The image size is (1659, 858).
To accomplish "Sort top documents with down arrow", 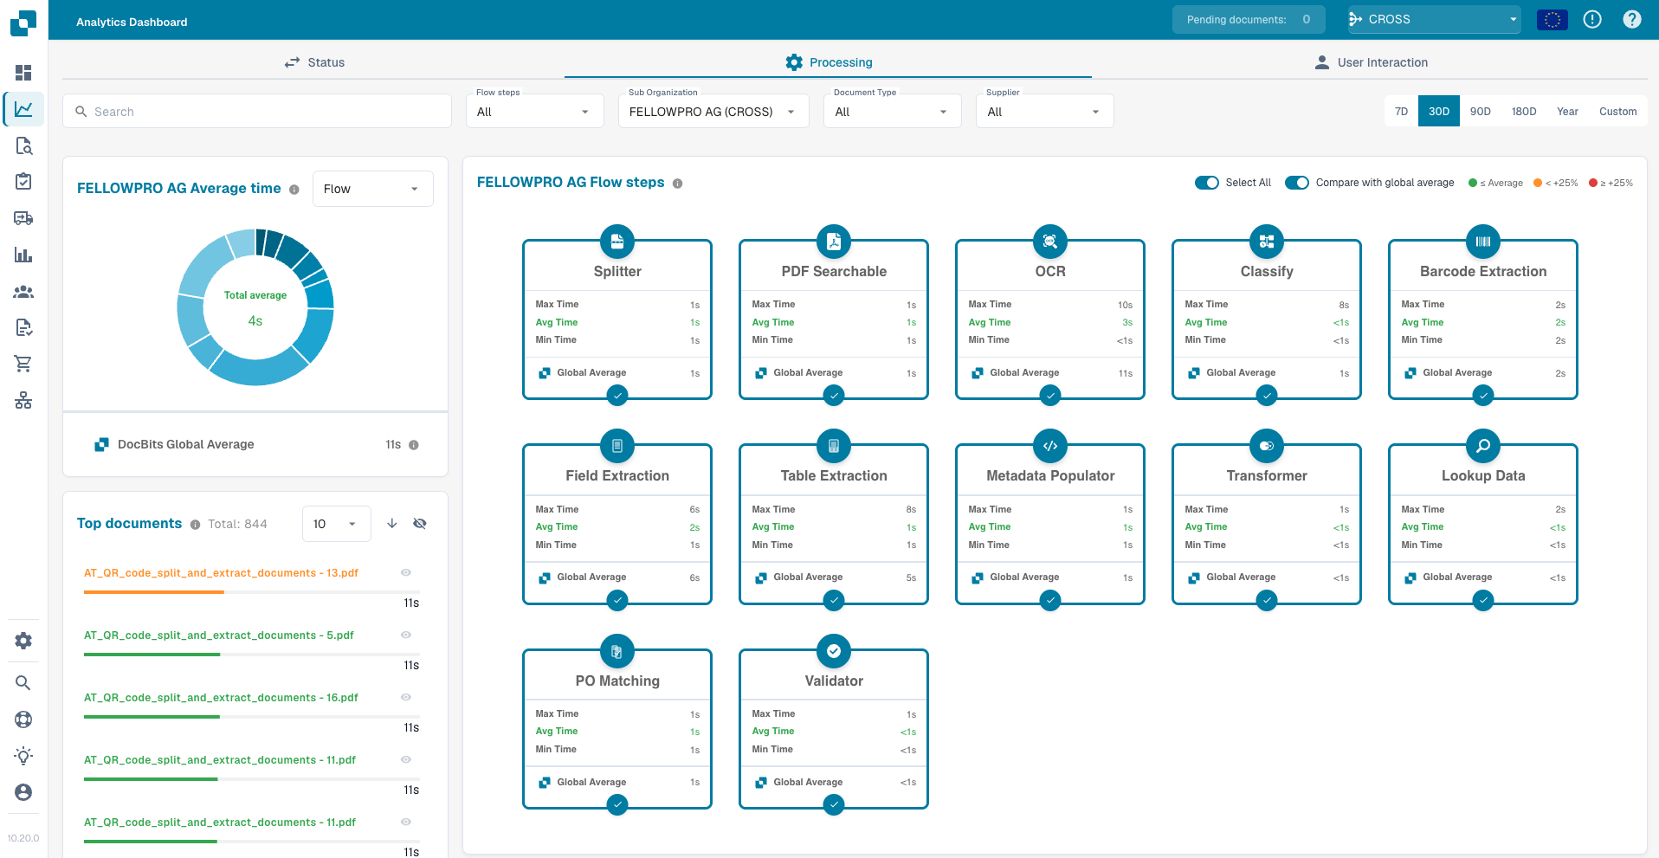I will (392, 524).
